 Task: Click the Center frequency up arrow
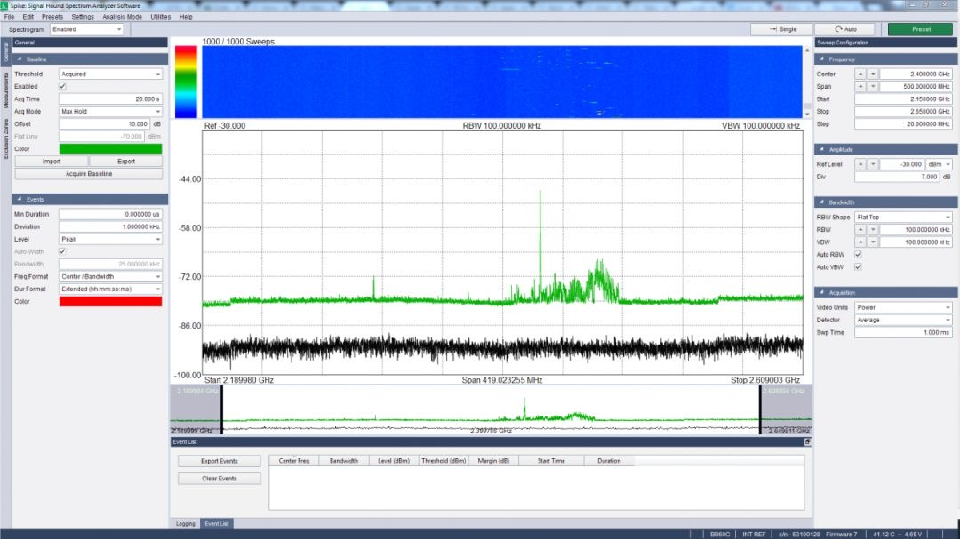[860, 75]
